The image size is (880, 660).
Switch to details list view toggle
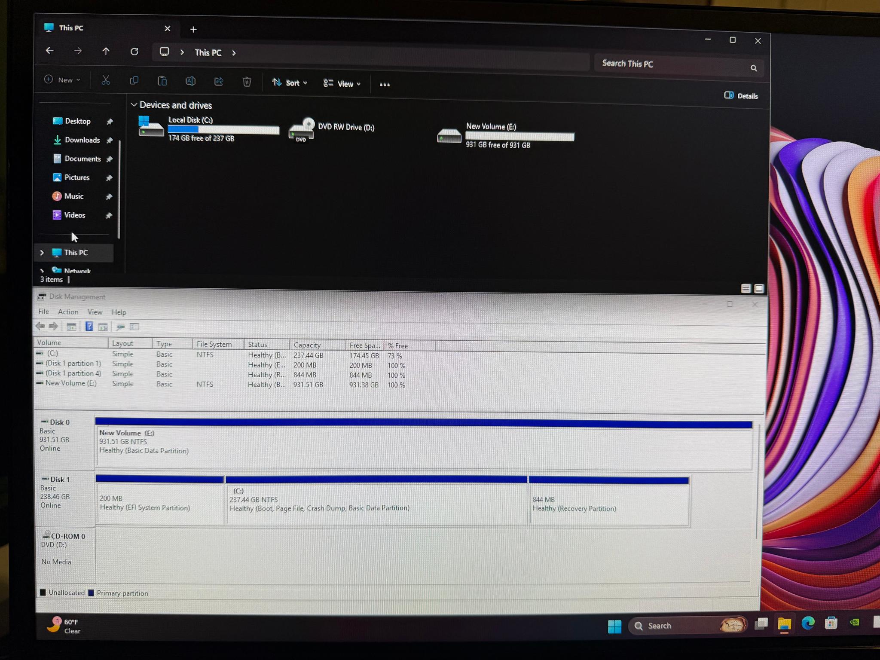click(746, 289)
